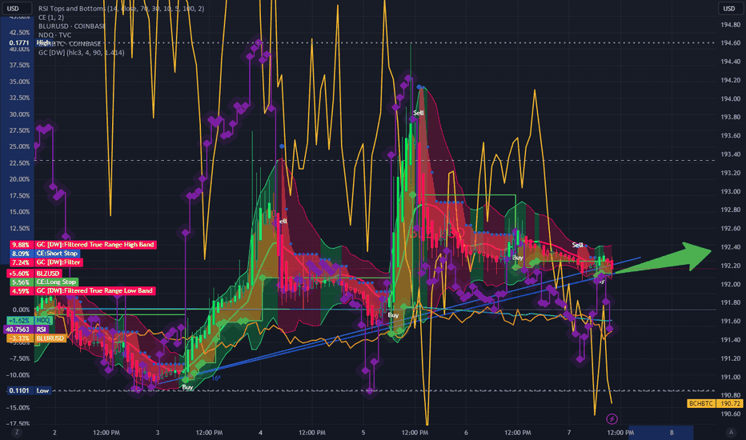Click date 3 on the time axis

[x=158, y=432]
